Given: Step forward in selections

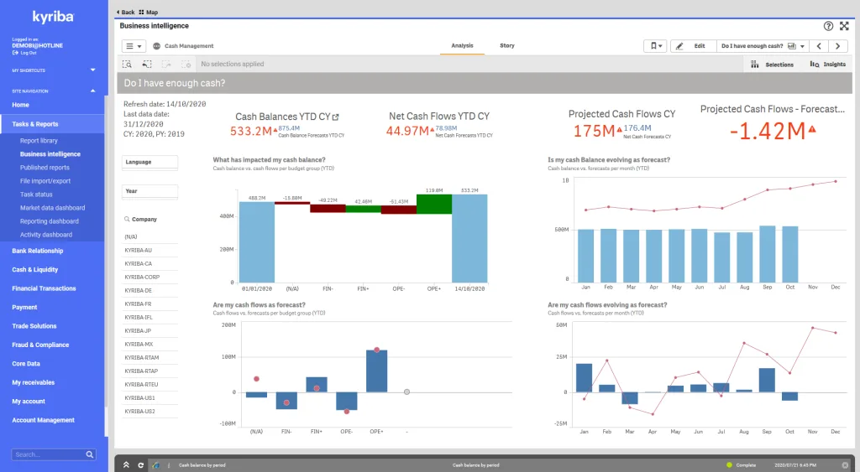Looking at the screenshot, I should click(x=166, y=64).
